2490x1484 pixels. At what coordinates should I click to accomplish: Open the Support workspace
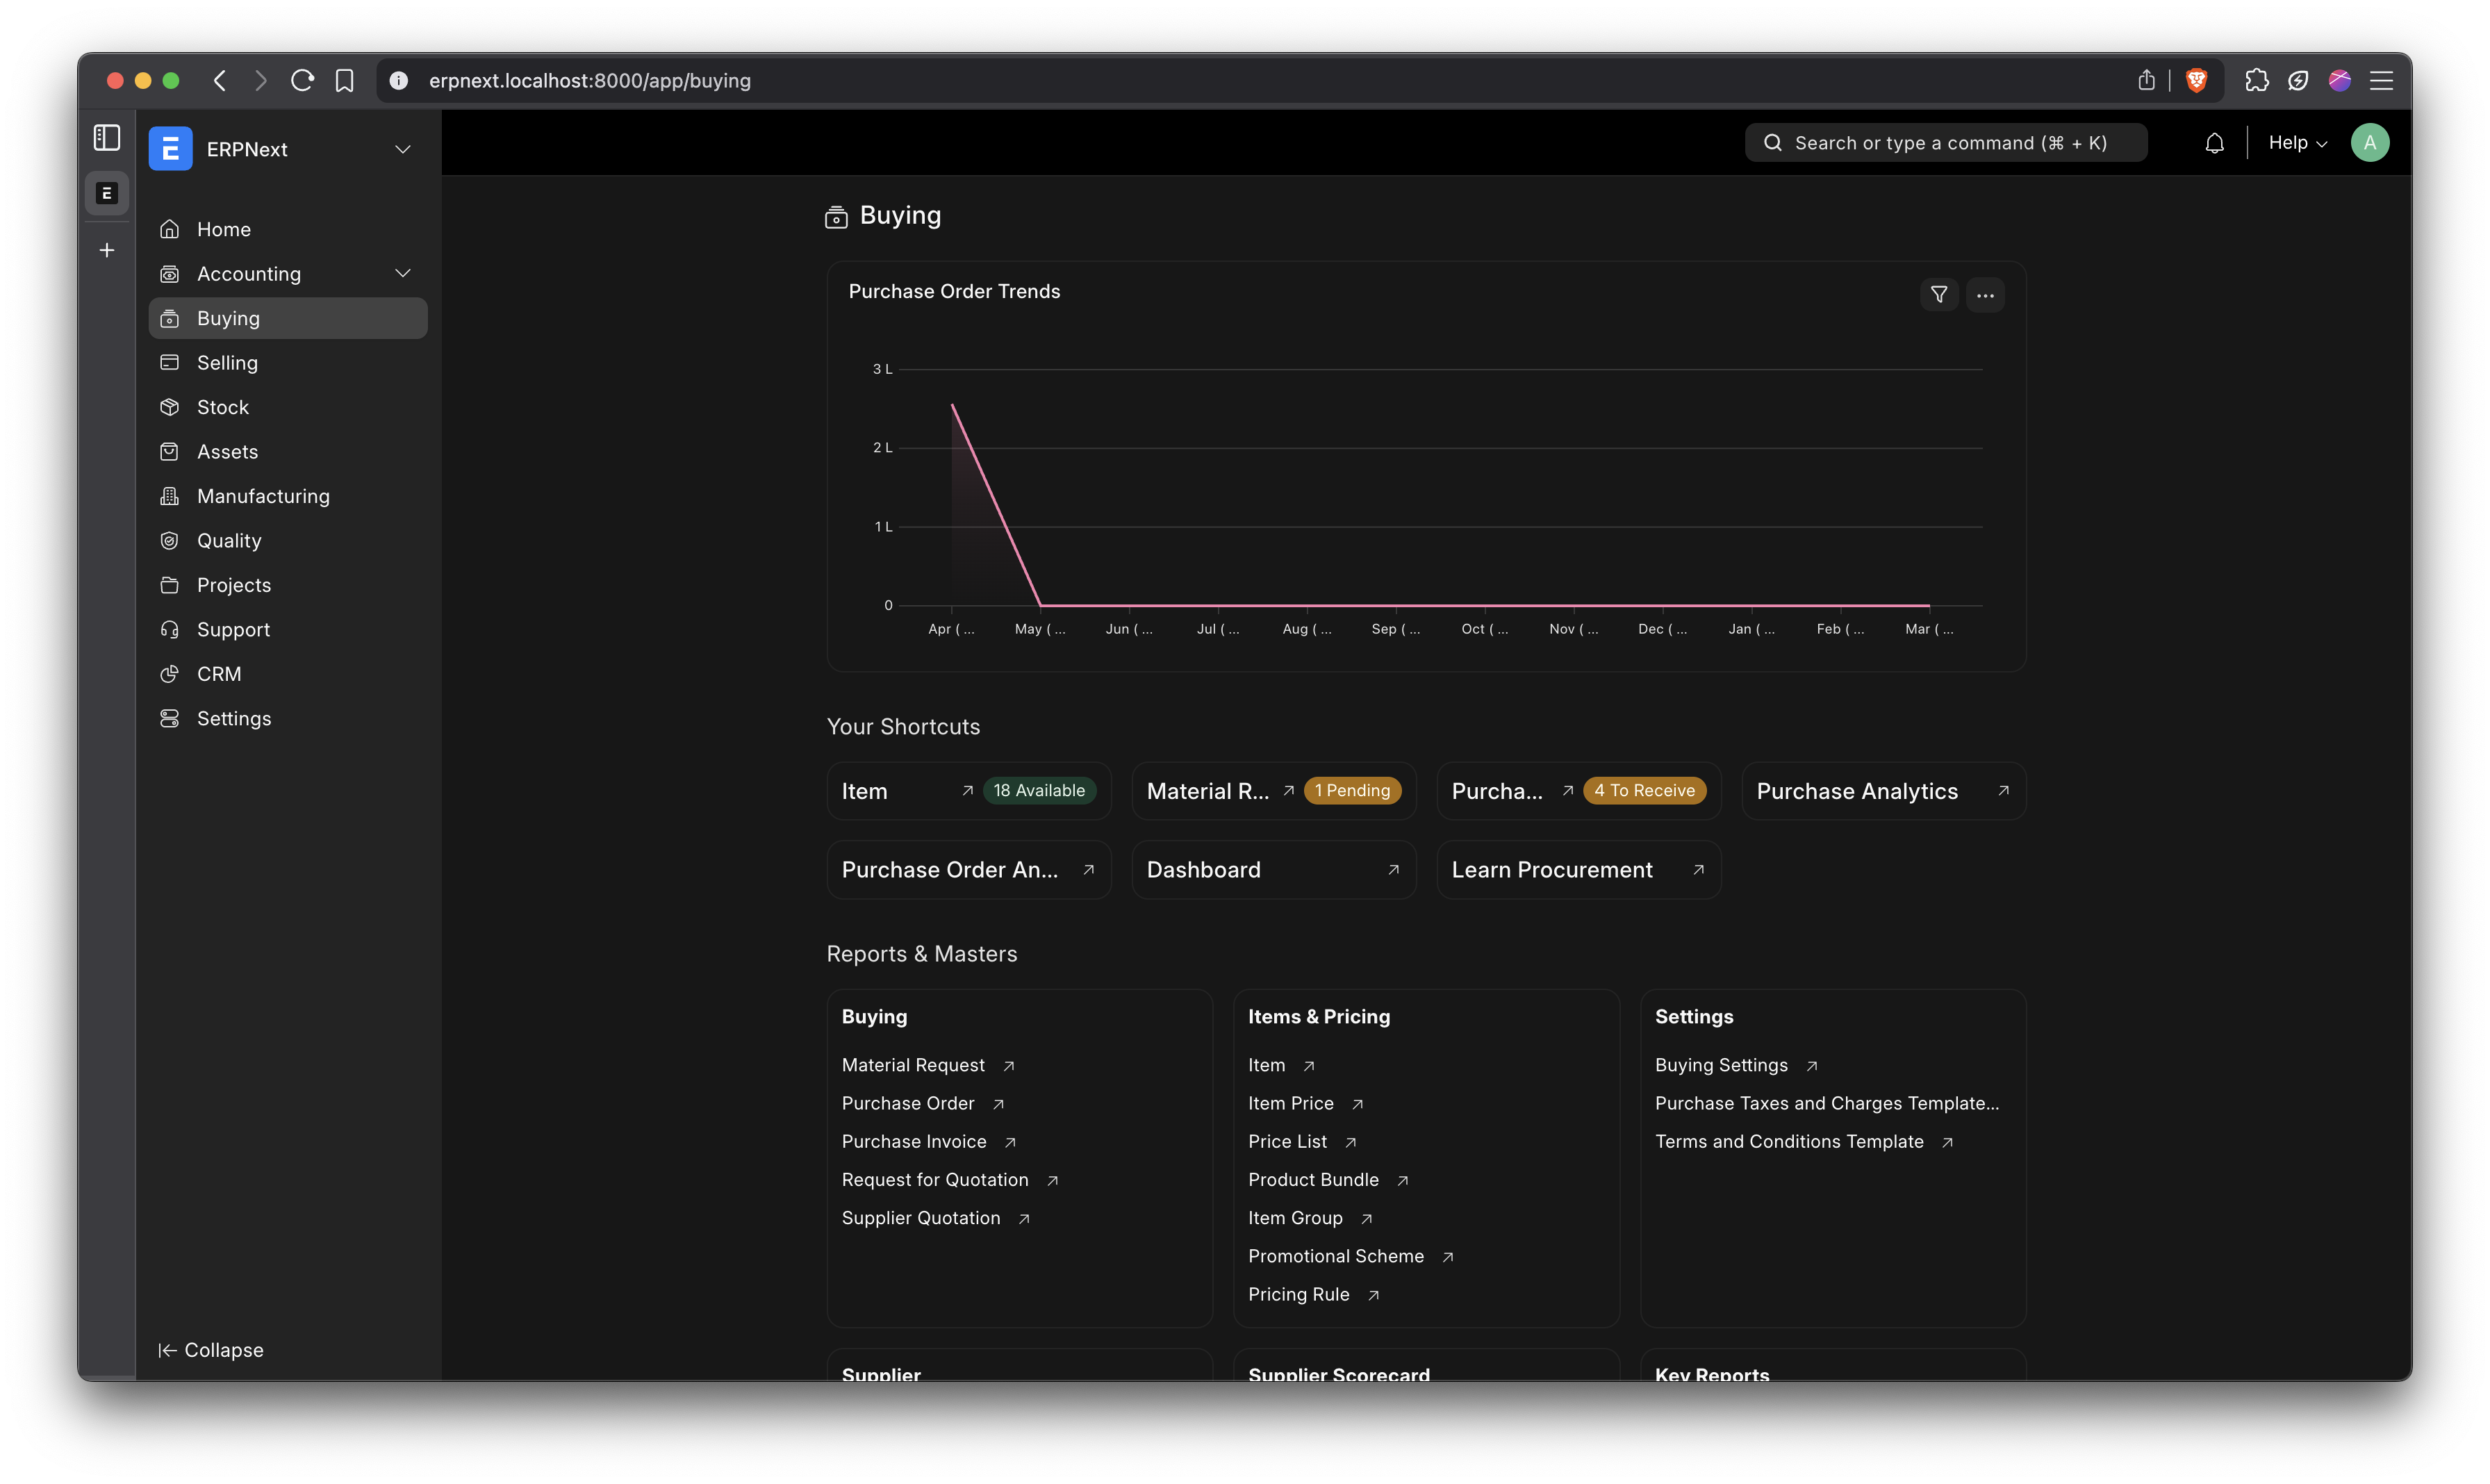288,630
